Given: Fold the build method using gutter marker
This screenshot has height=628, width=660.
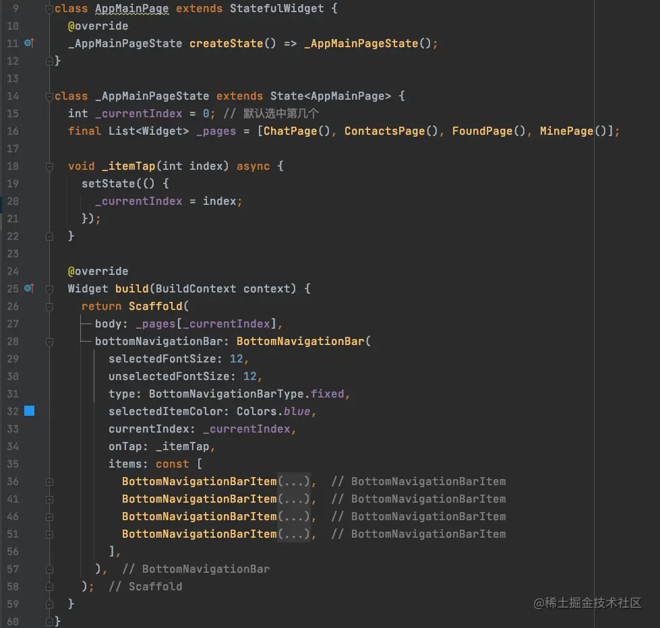Looking at the screenshot, I should (x=49, y=289).
